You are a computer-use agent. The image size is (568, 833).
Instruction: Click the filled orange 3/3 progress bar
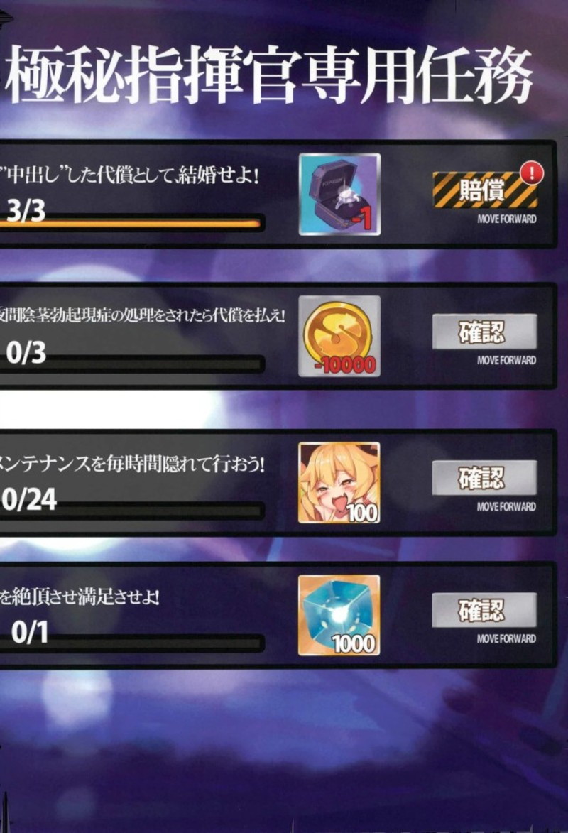[x=131, y=224]
